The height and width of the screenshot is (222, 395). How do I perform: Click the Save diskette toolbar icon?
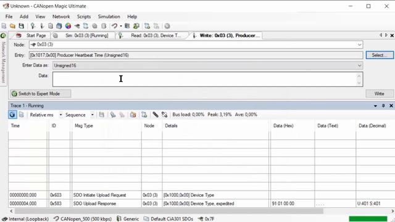tap(22, 26)
